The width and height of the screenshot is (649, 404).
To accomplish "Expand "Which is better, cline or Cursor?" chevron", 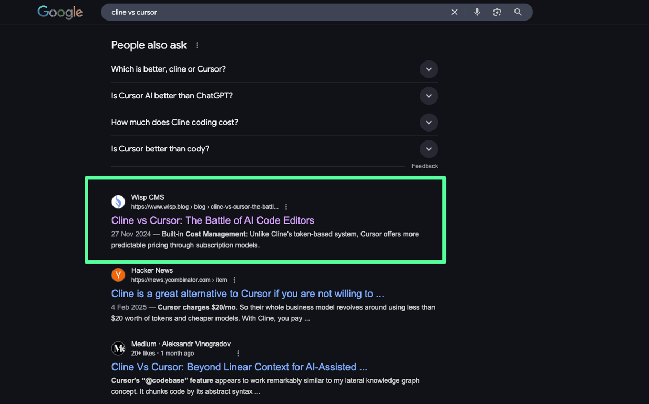I will pyautogui.click(x=429, y=69).
